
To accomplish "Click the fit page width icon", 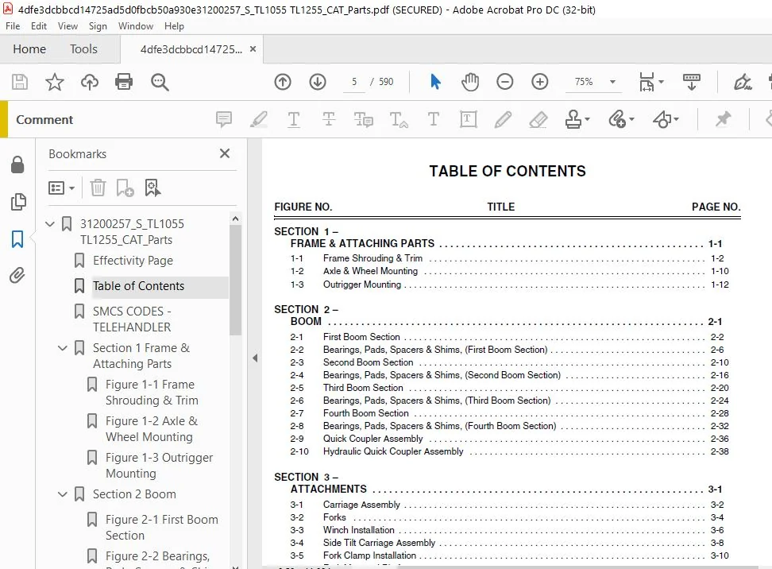I will (647, 82).
